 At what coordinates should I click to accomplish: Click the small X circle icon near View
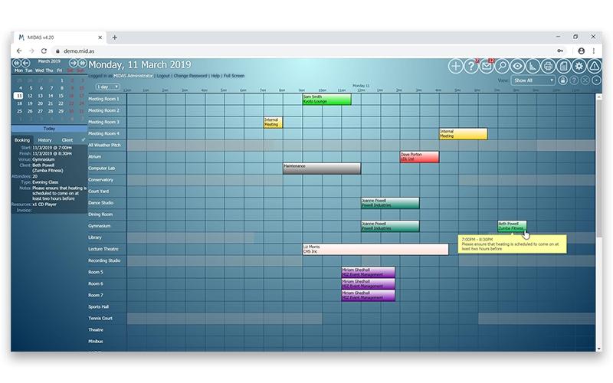(585, 80)
